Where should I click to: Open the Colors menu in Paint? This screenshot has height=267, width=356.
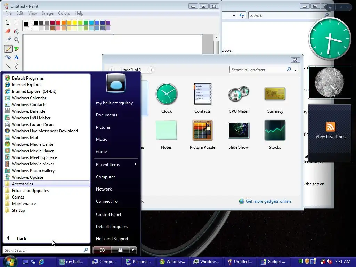(x=64, y=13)
